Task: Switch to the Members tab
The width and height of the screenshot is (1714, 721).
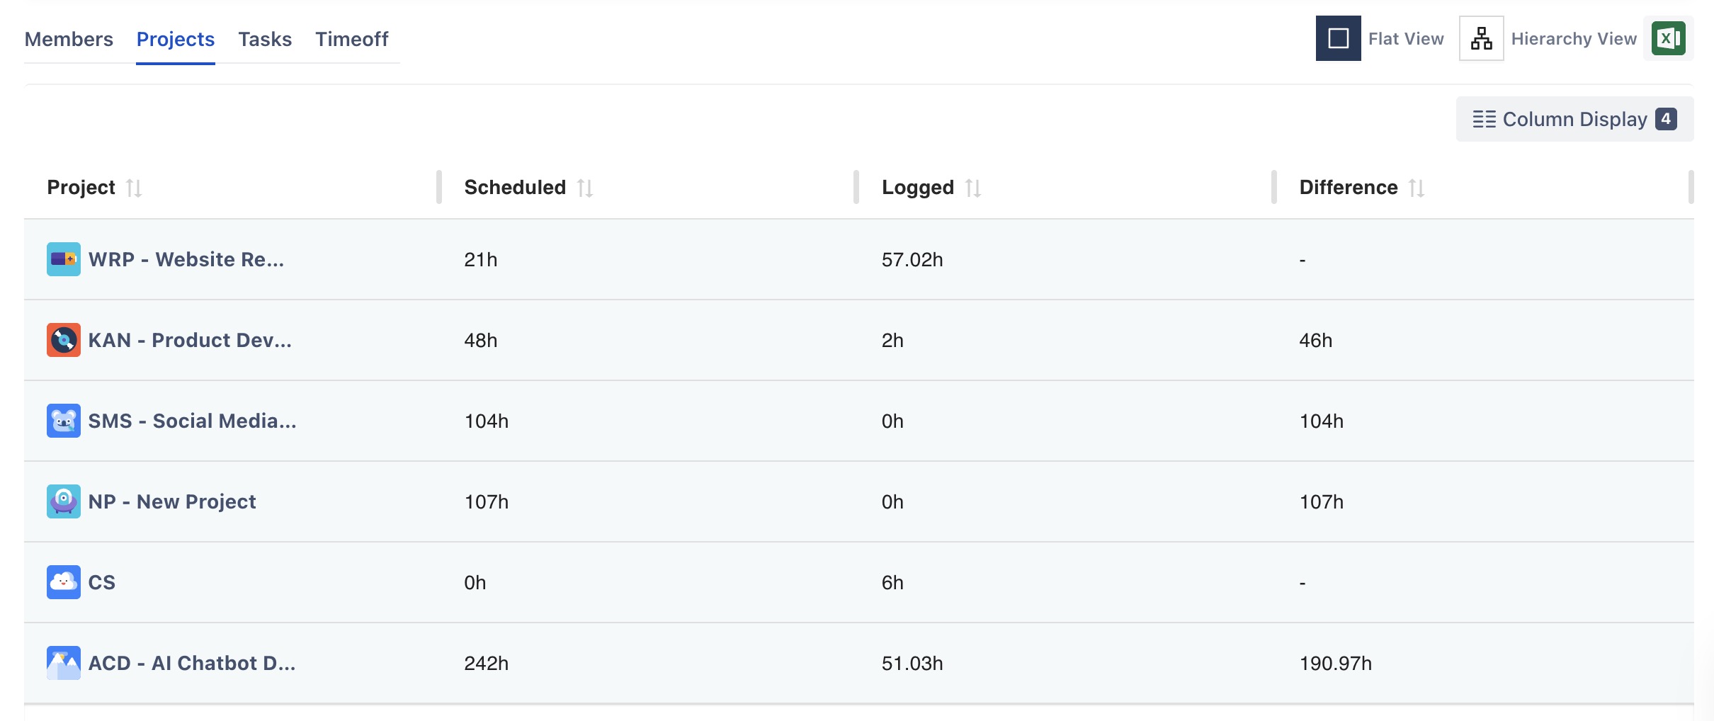Action: (x=69, y=39)
